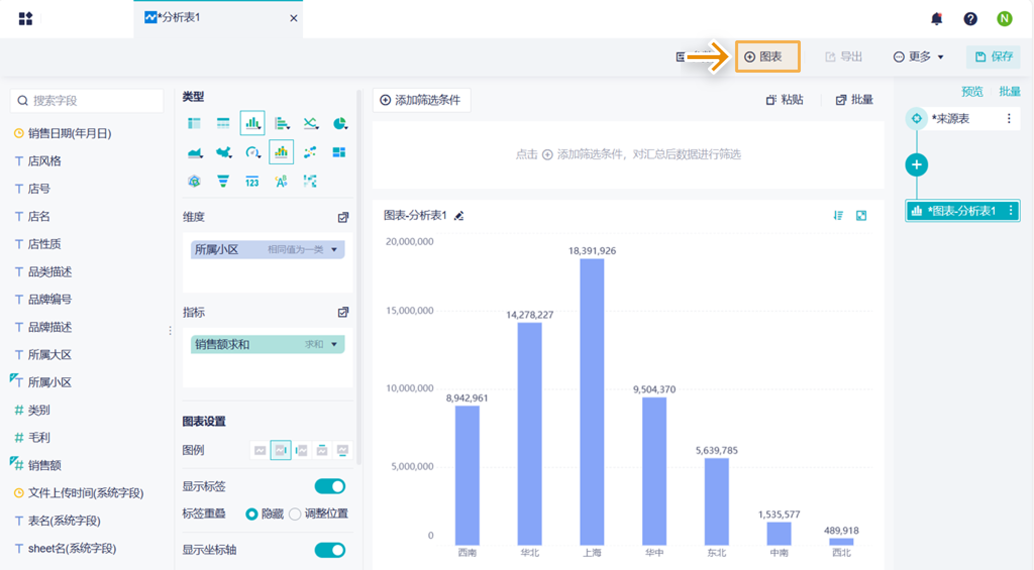The image size is (1034, 570).
Task: Open the 更多 dropdown menu
Action: pyautogui.click(x=918, y=56)
